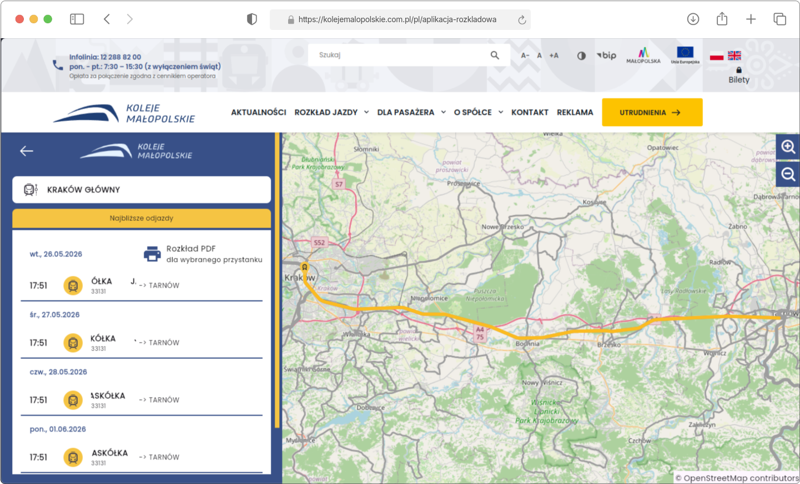Screen dimensions: 800x484
Task: Select the Najbliższe odjazdy tab
Action: 142,218
